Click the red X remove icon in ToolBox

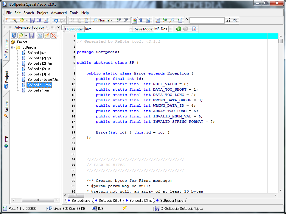pyautogui.click(x=53, y=35)
